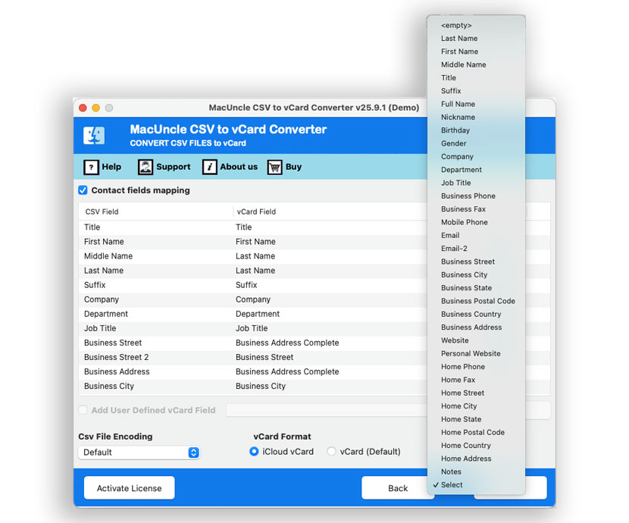Open the Csv File Encoding Default dropdown

pos(139,453)
